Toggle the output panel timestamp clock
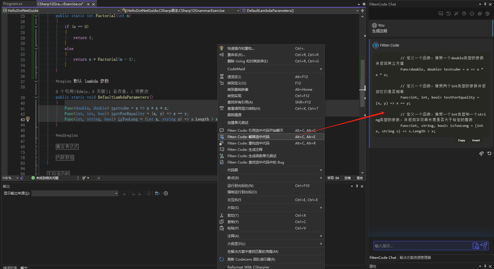Viewport: 494px width, 269px height. pyautogui.click(x=166, y=193)
